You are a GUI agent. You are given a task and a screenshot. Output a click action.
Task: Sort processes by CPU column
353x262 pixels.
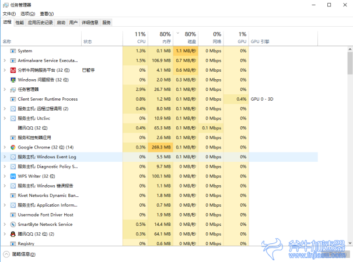tap(135, 38)
